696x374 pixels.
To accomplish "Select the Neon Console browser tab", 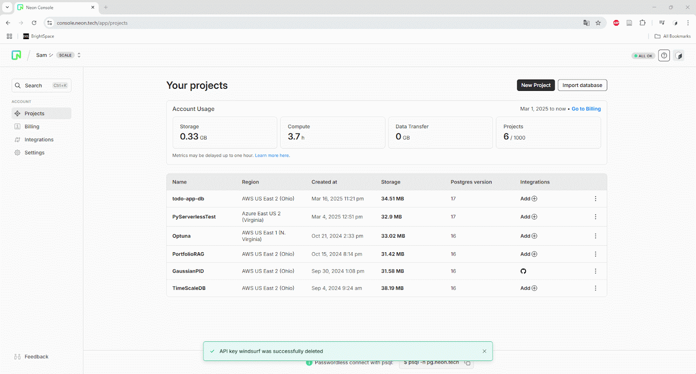I will click(x=56, y=7).
